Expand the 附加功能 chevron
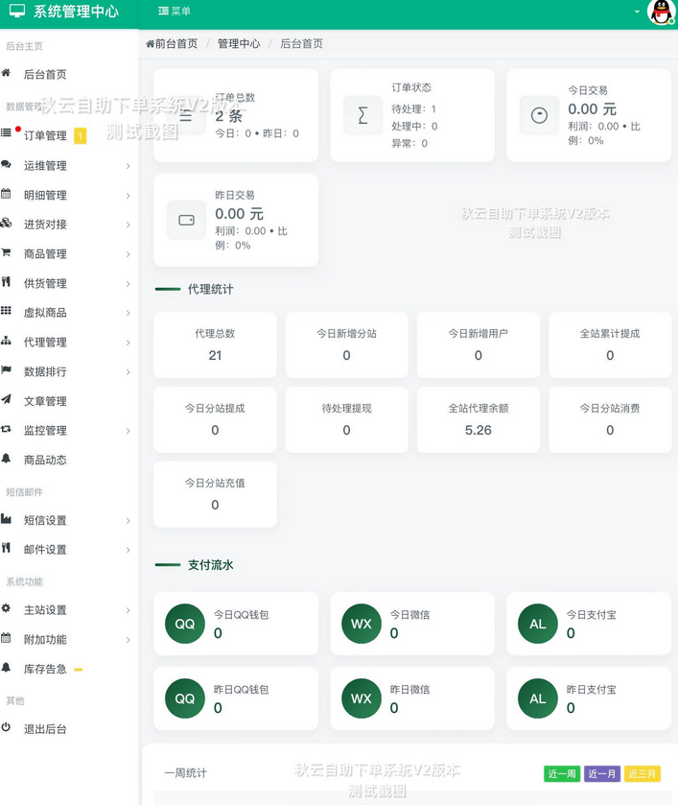 pyautogui.click(x=128, y=640)
